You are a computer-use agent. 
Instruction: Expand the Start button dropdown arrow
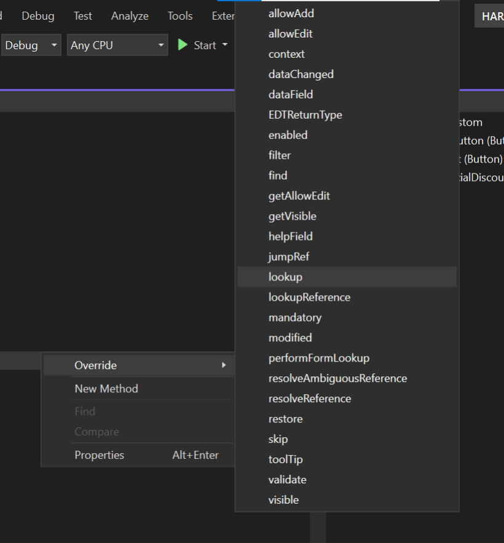[225, 45]
